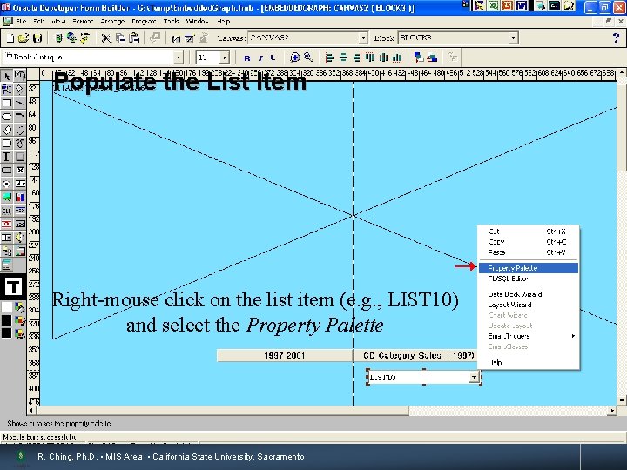Viewport: 627px width, 470px height.
Task: Click the Align Left toolbar icon
Action: (329, 57)
